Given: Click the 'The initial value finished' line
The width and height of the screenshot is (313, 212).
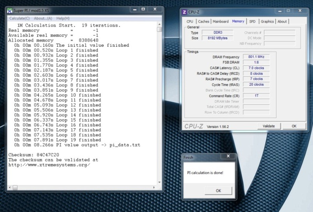Looking at the screenshot, I should click(71, 45).
